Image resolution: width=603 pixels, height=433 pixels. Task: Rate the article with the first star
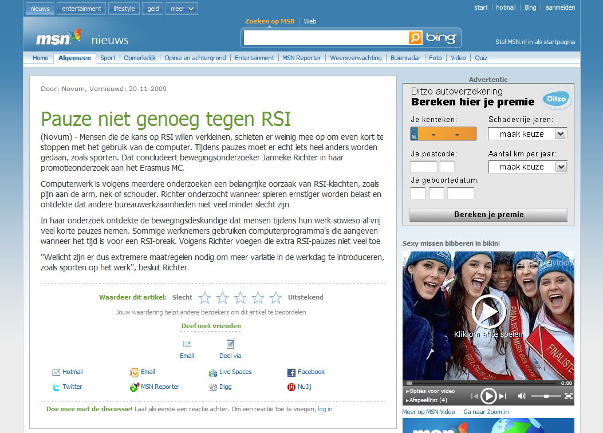pos(204,298)
